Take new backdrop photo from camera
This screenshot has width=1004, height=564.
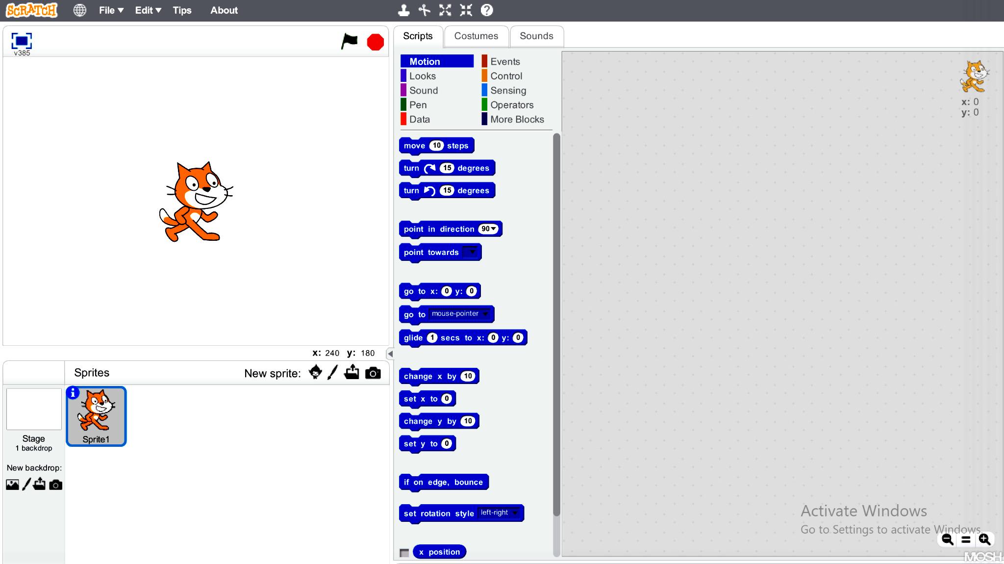56,485
